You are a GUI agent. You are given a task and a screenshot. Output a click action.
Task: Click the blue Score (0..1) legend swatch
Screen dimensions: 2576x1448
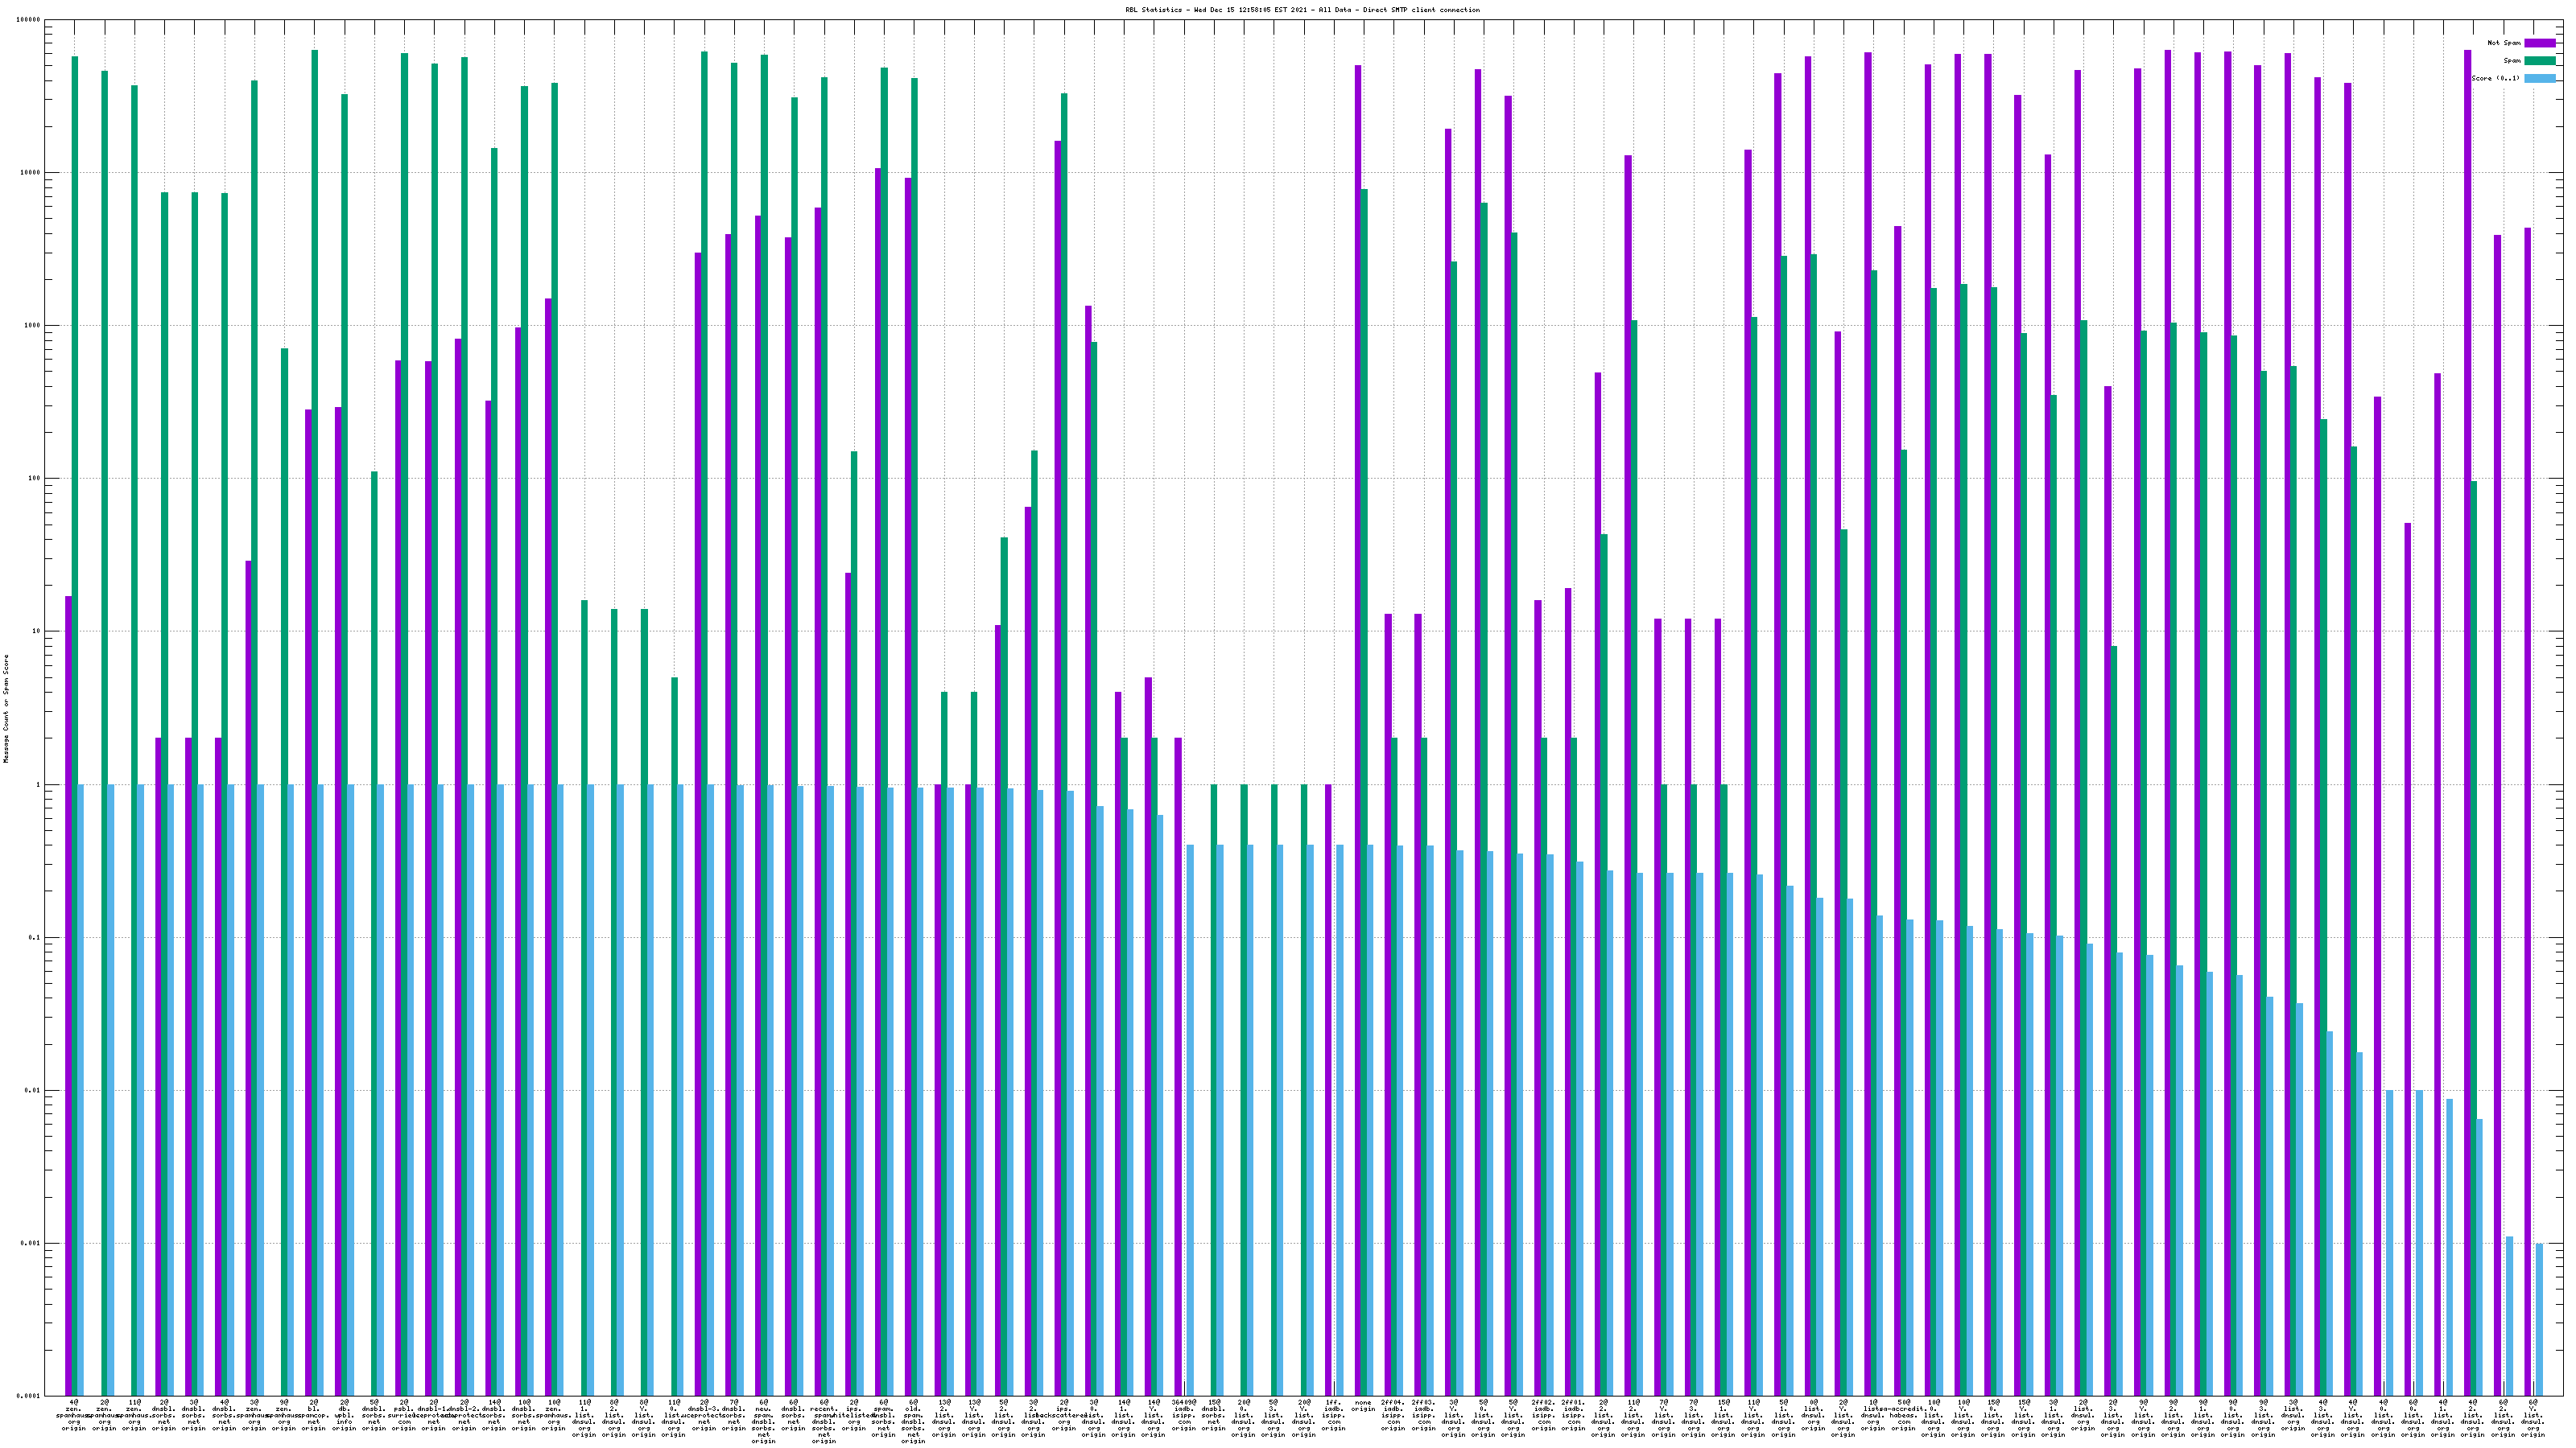2539,78
